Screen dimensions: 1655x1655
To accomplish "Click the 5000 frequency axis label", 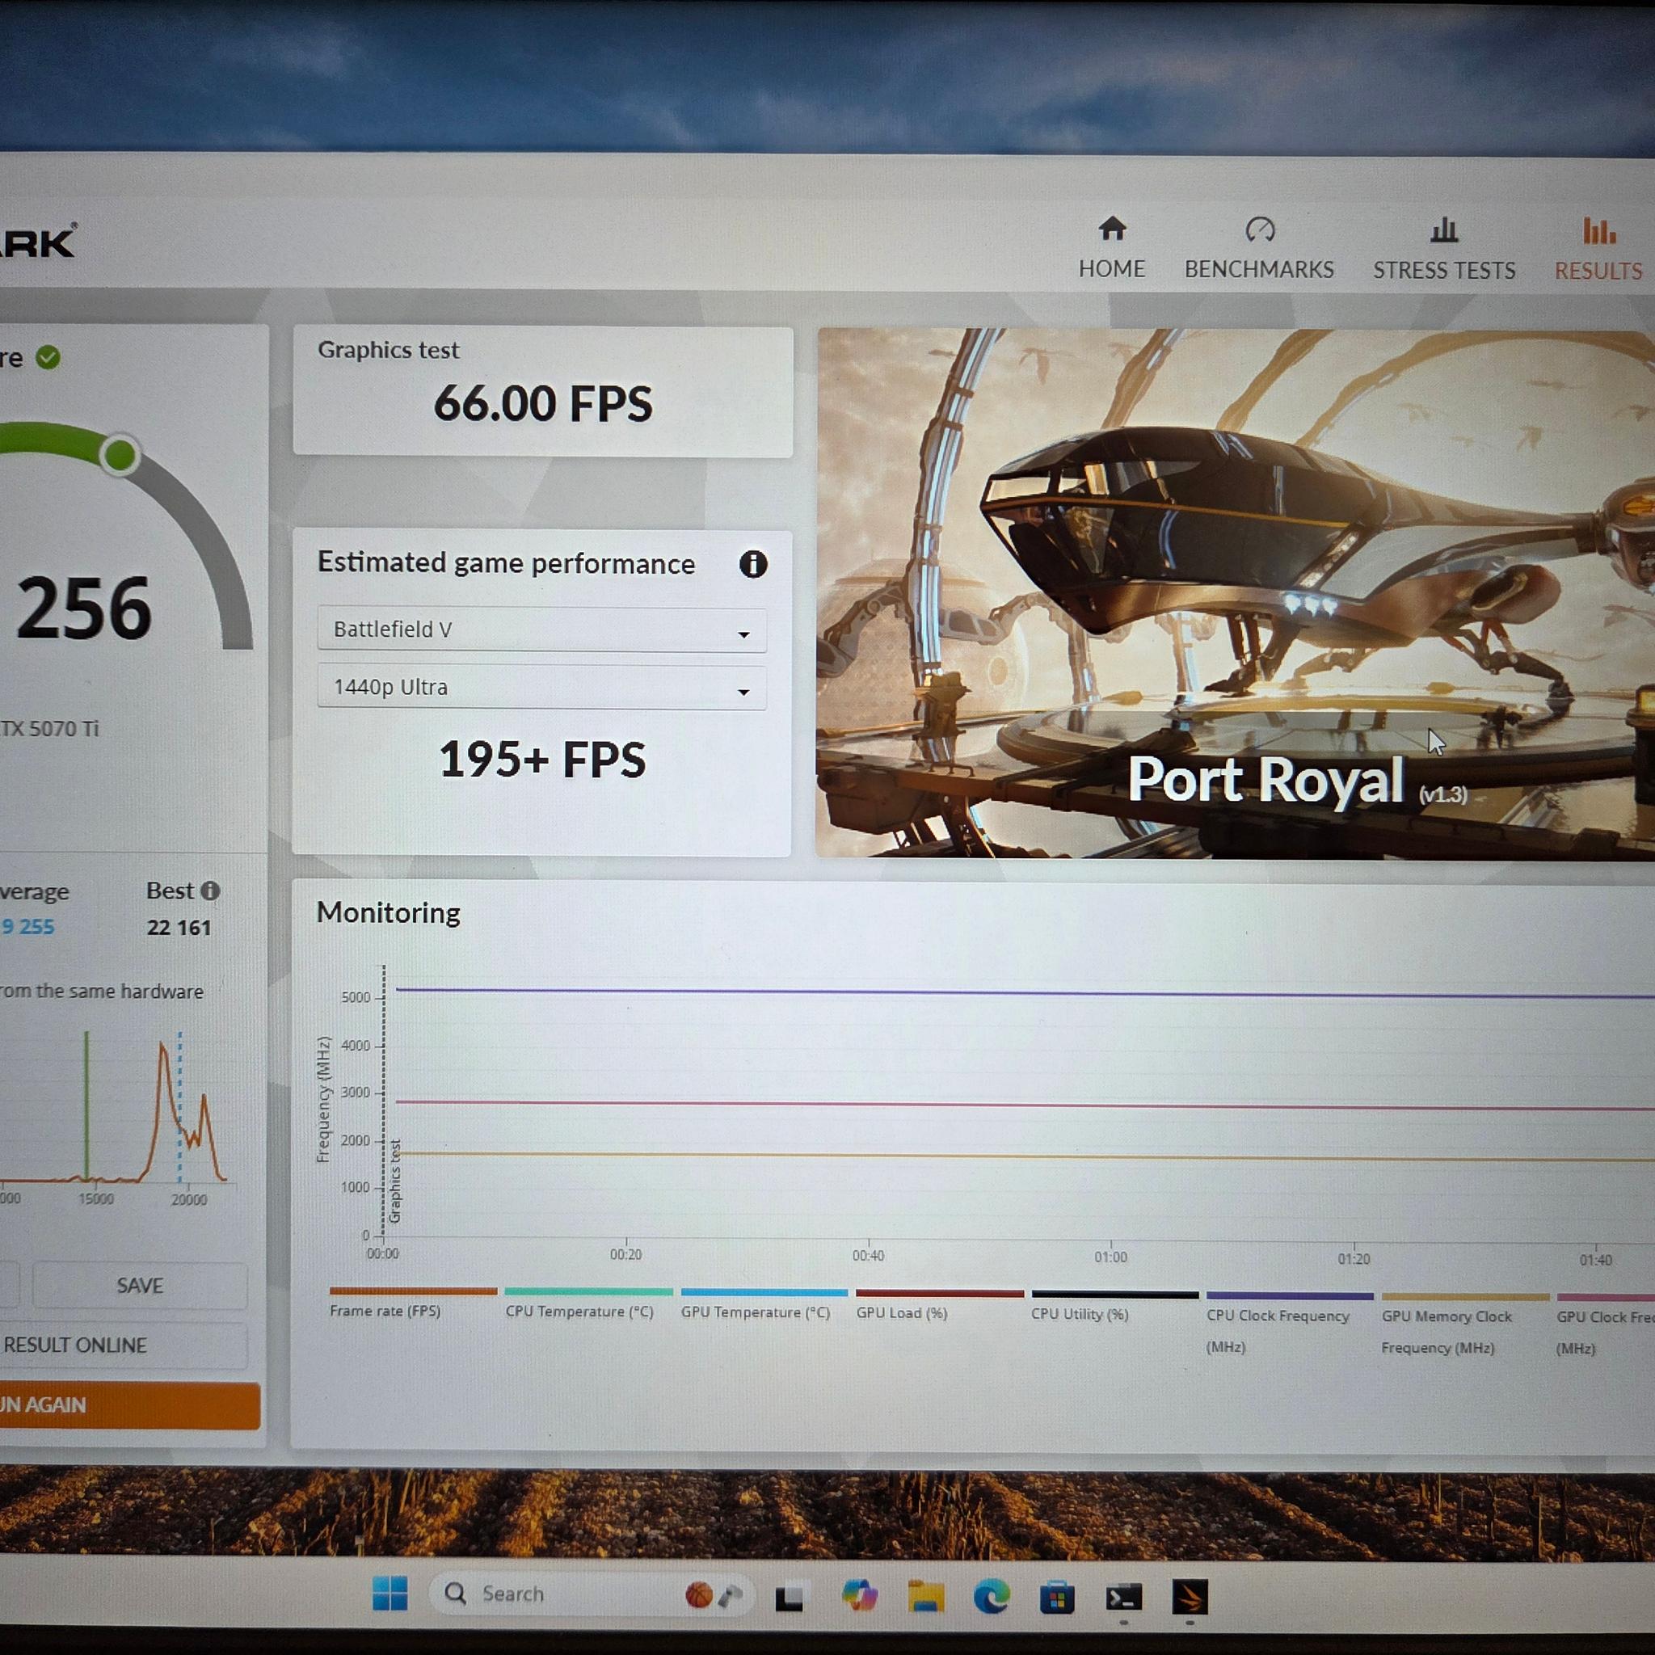I will 356,998.
